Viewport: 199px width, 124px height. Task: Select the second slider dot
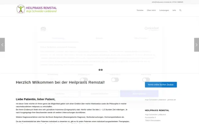click(102, 70)
